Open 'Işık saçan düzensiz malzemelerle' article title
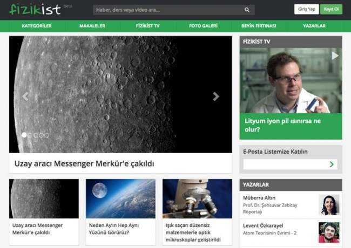 (x=193, y=232)
